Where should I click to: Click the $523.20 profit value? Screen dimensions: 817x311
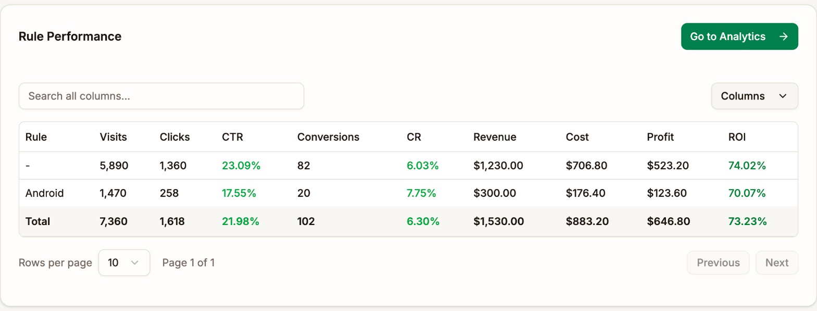pyautogui.click(x=668, y=166)
